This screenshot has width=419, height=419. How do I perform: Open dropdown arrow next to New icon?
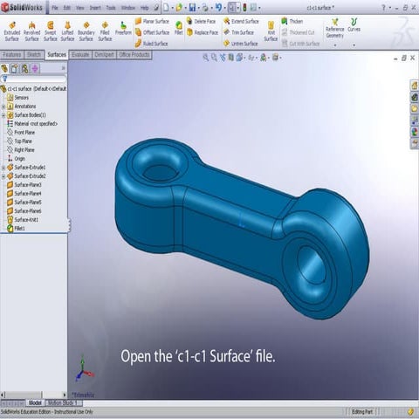click(x=172, y=8)
